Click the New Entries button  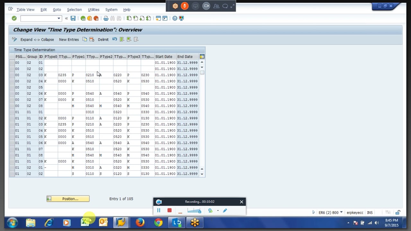pyautogui.click(x=69, y=39)
